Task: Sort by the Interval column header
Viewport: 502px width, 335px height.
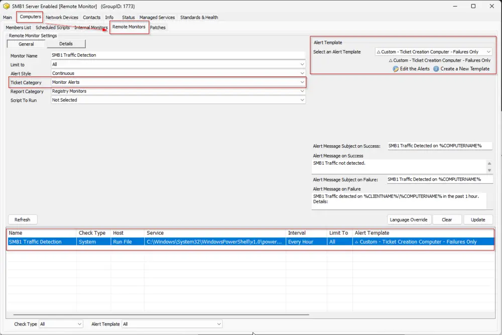Action: click(306, 233)
